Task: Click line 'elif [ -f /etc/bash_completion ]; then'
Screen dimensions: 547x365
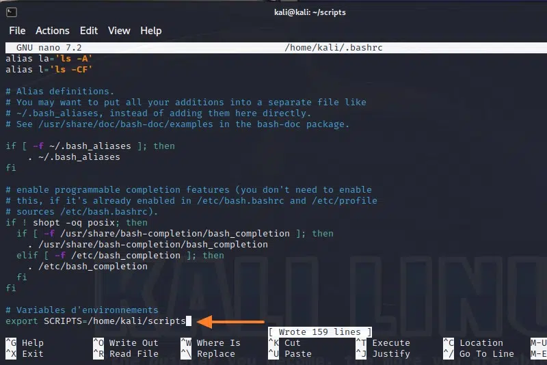Action: 120,255
